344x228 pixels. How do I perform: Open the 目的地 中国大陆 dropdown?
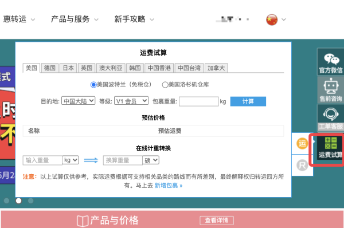[79, 101]
